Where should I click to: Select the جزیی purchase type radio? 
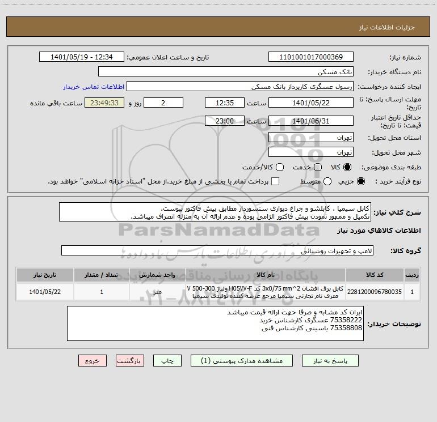360,181
